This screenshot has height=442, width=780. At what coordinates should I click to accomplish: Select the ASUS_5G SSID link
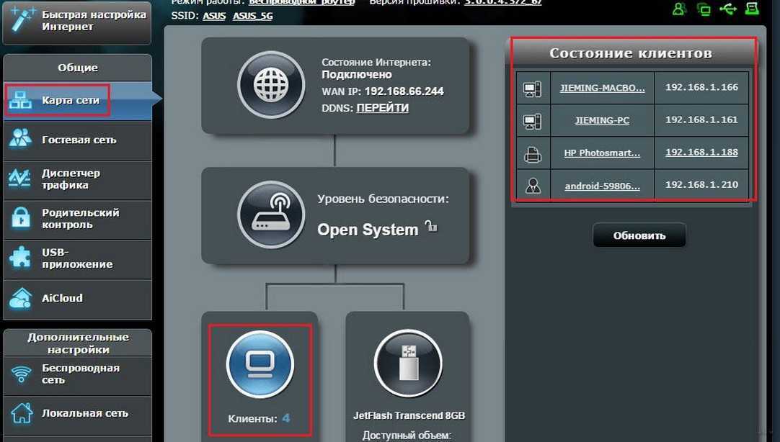tap(252, 15)
